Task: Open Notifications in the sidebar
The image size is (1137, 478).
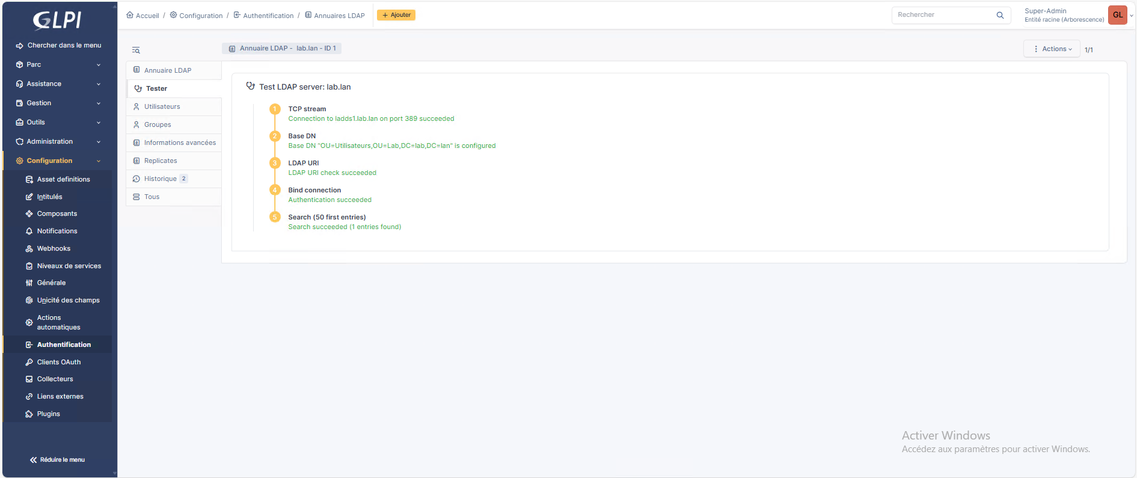Action: point(57,231)
